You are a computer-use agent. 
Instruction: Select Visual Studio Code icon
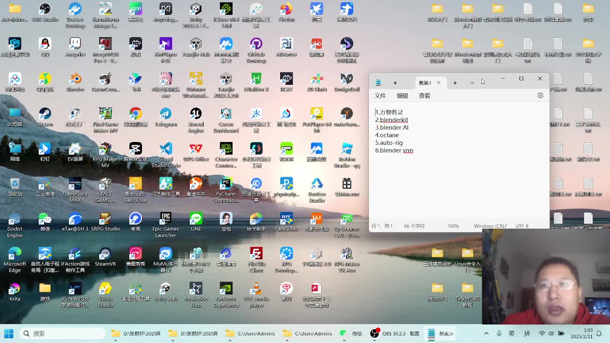point(165,155)
